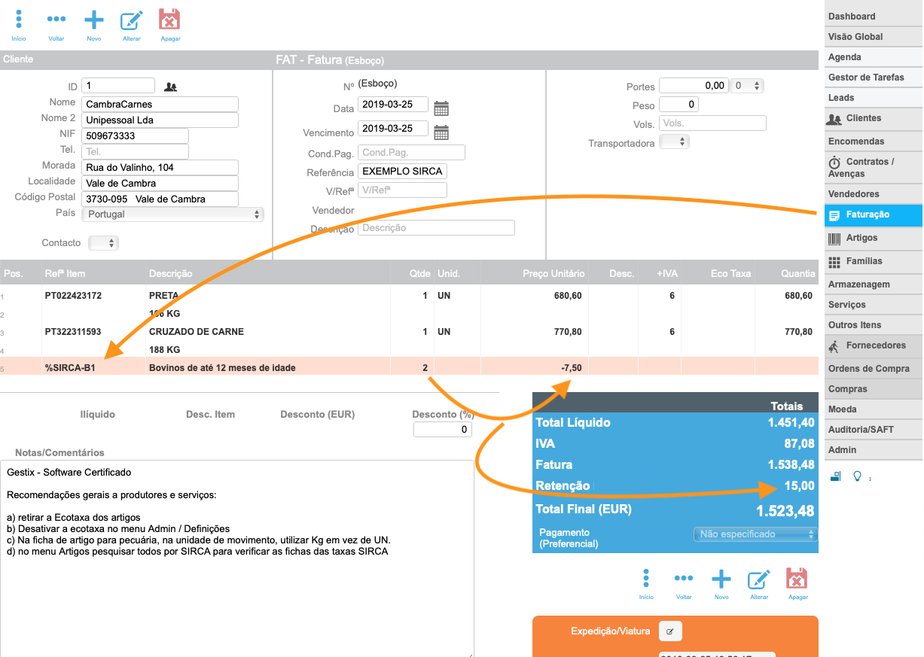Open the Transportadora dropdown
924x657 pixels.
[674, 141]
